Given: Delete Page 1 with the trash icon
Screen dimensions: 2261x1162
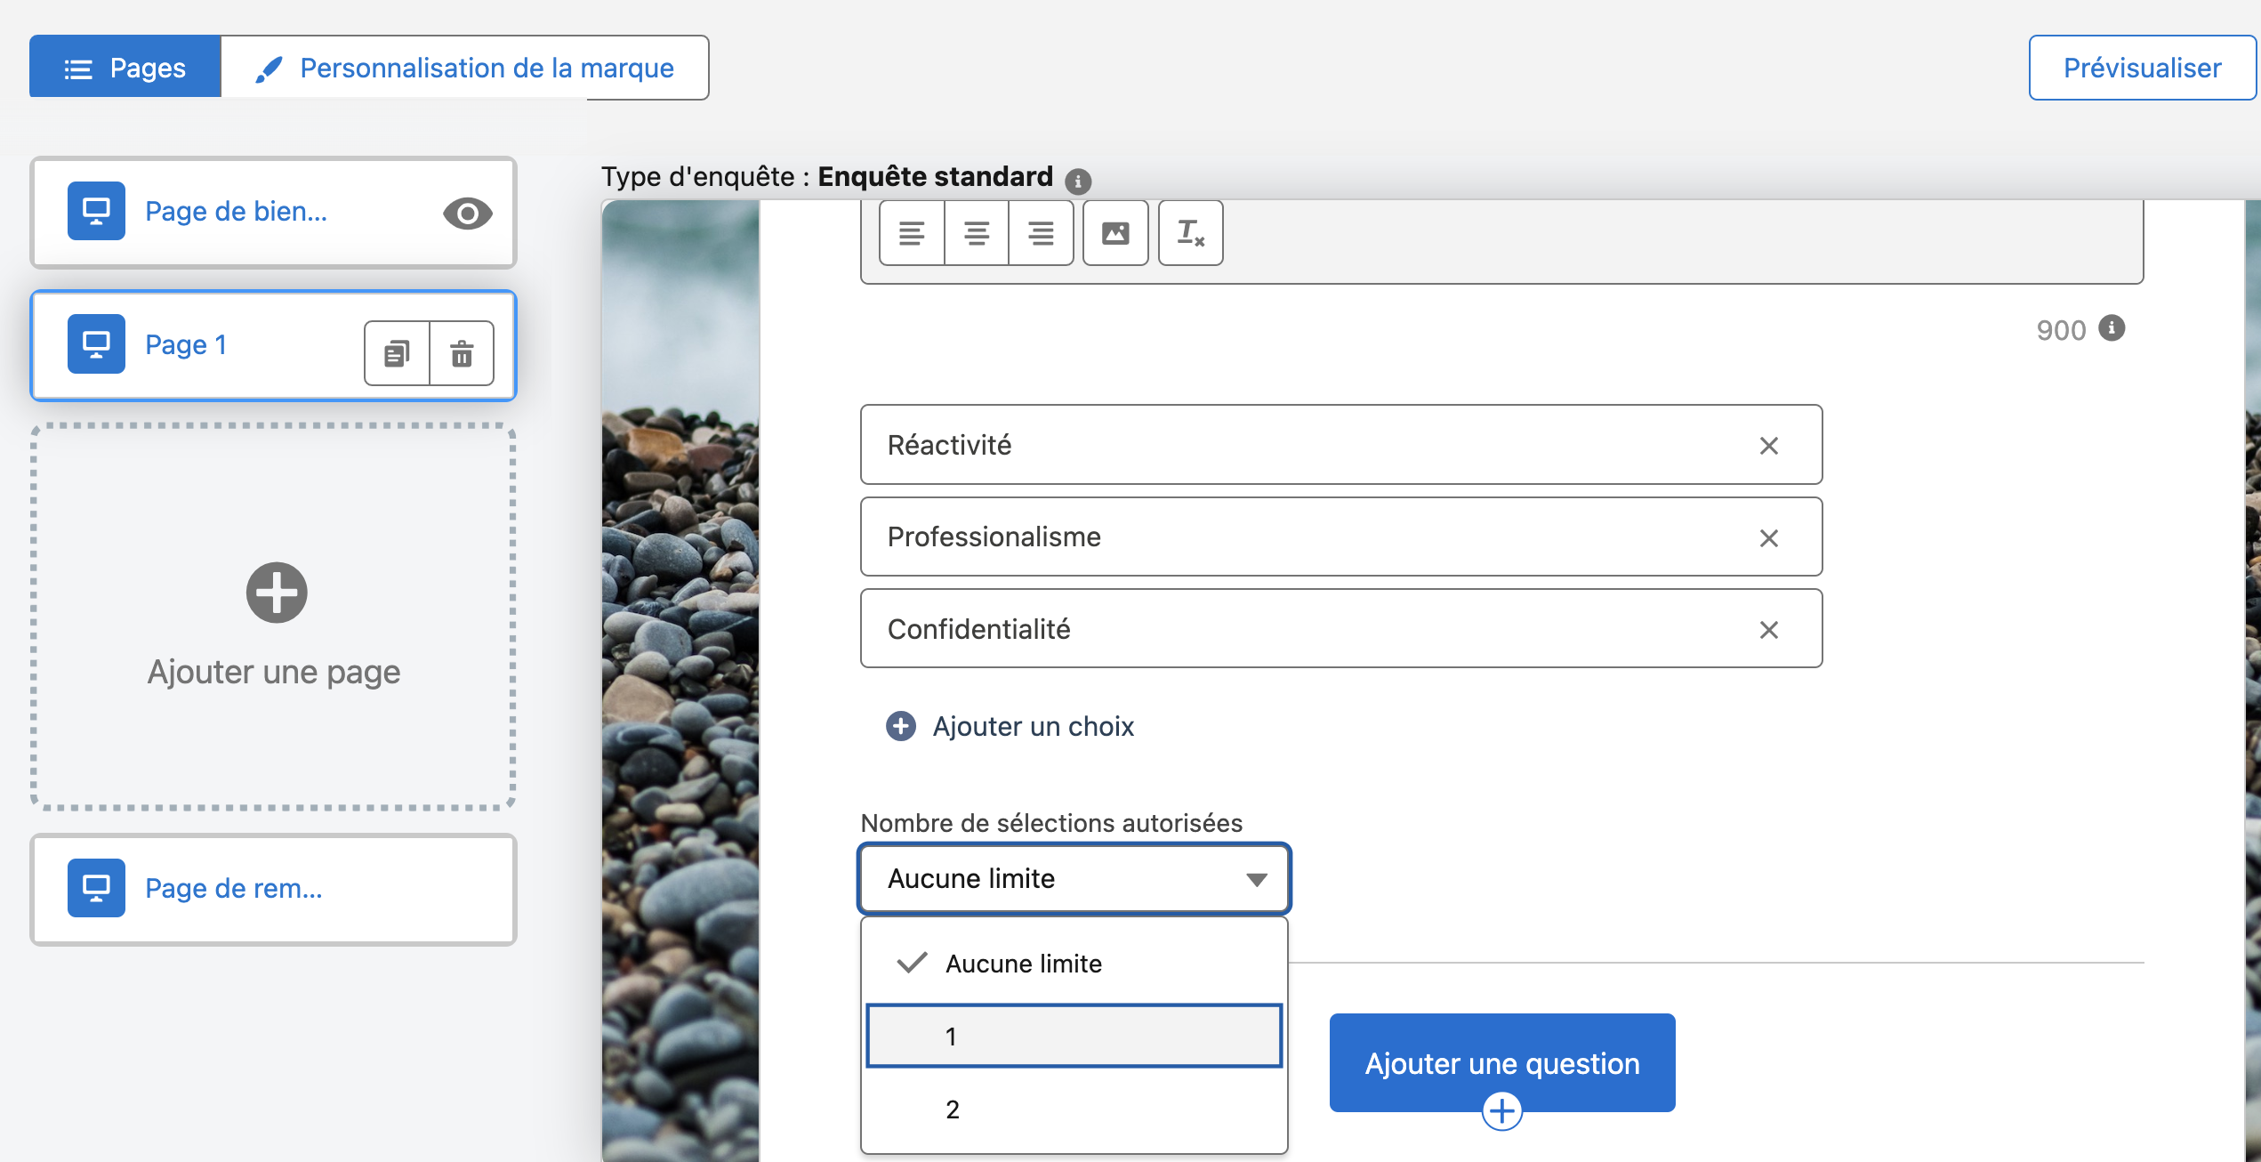Looking at the screenshot, I should coord(462,353).
